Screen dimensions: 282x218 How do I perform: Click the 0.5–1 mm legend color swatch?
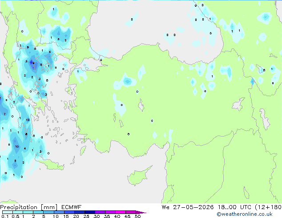click(18, 212)
